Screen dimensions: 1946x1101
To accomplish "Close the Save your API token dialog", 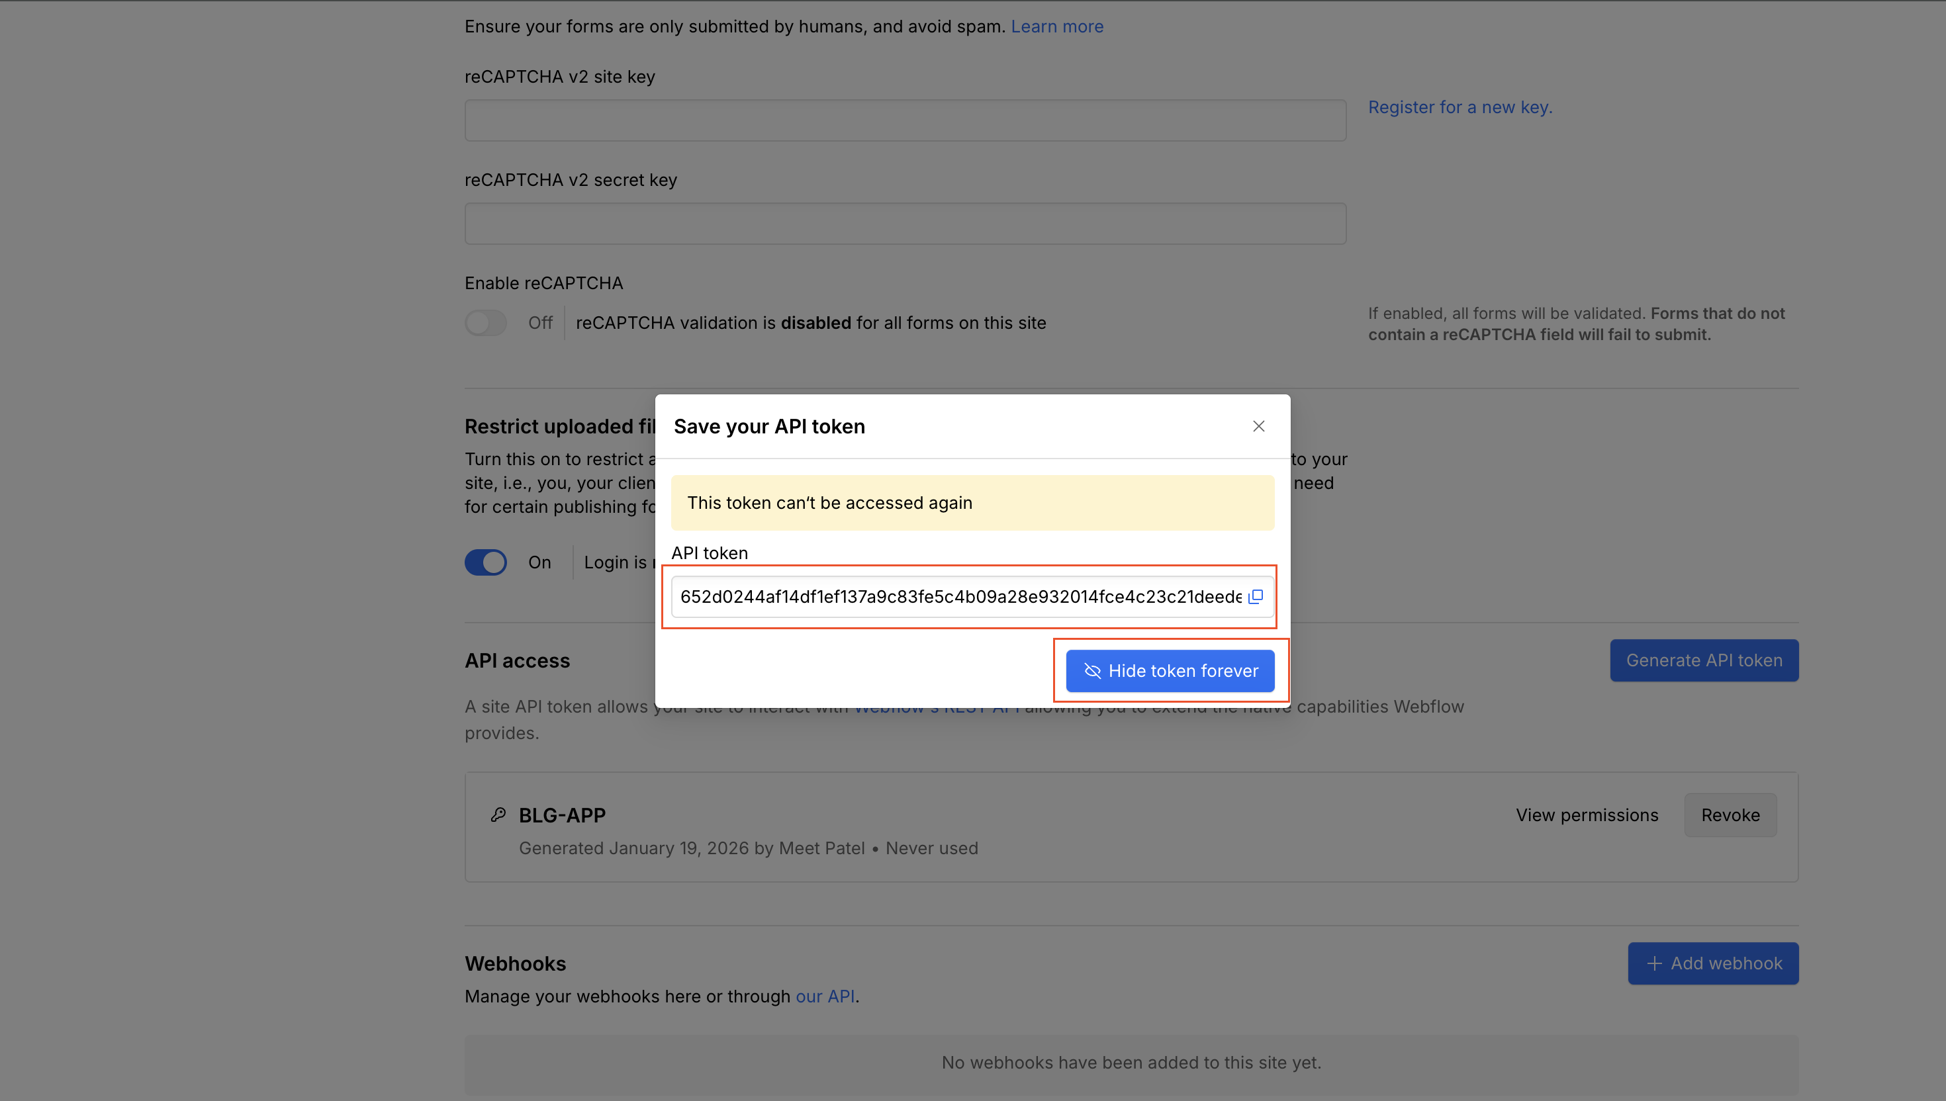I will pos(1258,425).
